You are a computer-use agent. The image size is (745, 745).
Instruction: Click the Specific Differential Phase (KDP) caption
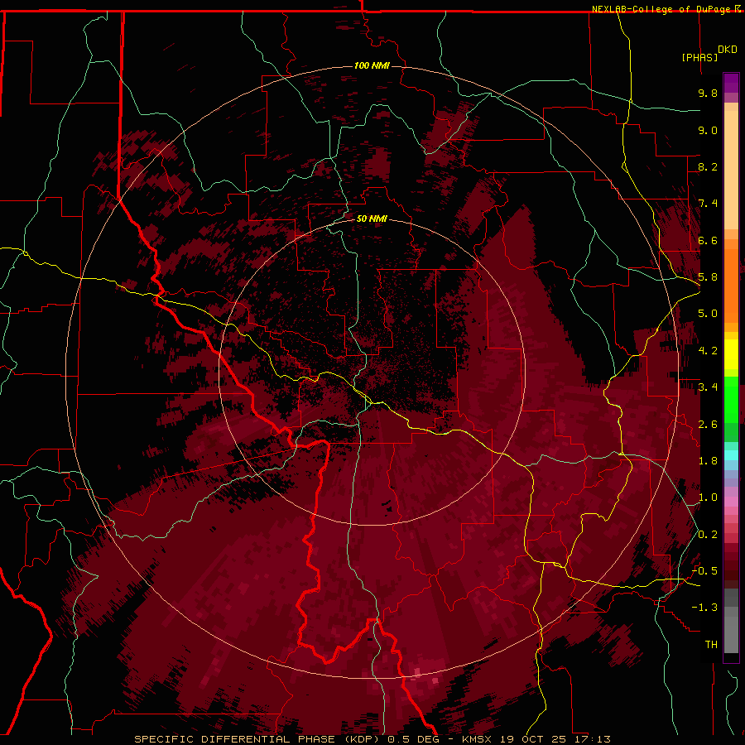[259, 739]
